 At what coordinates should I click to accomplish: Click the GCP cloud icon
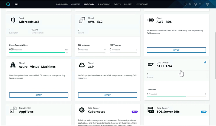82,65
